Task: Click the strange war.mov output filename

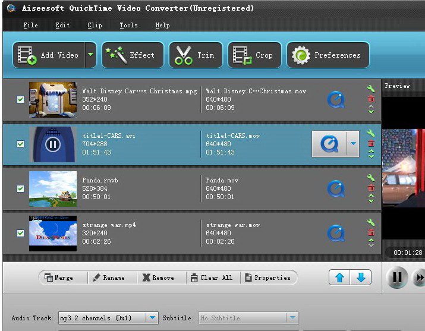Action: click(x=233, y=225)
